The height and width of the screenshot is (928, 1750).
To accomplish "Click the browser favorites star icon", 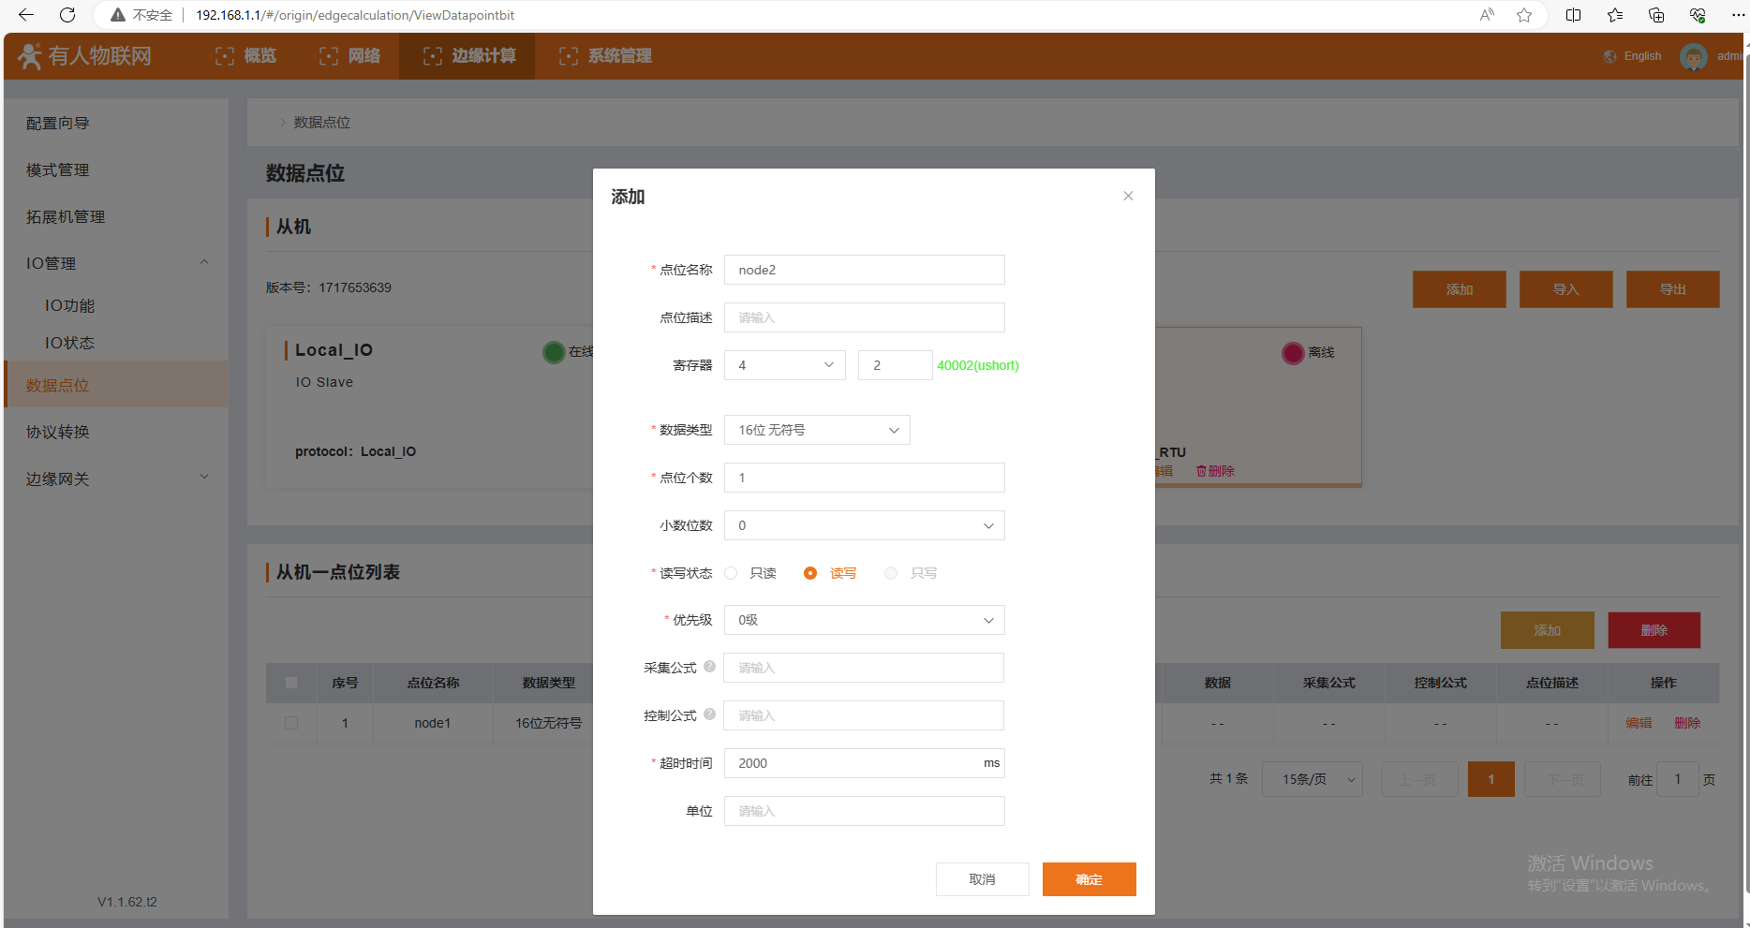I will pyautogui.click(x=1524, y=15).
